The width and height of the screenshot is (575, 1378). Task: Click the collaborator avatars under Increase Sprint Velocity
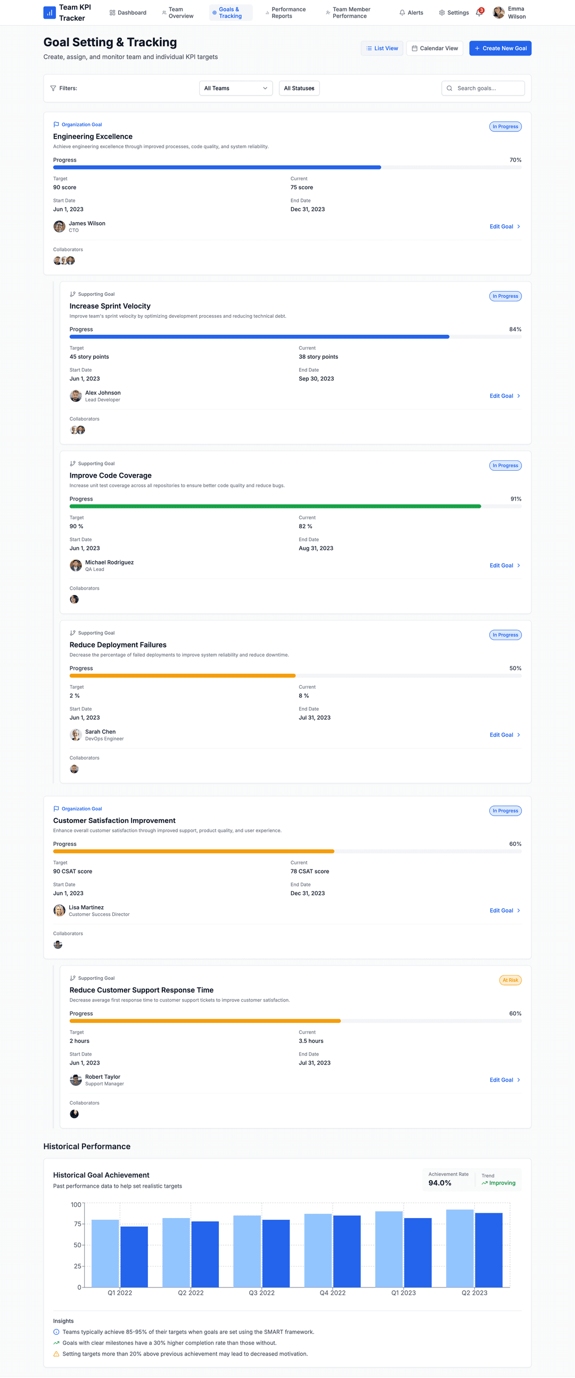coord(78,430)
